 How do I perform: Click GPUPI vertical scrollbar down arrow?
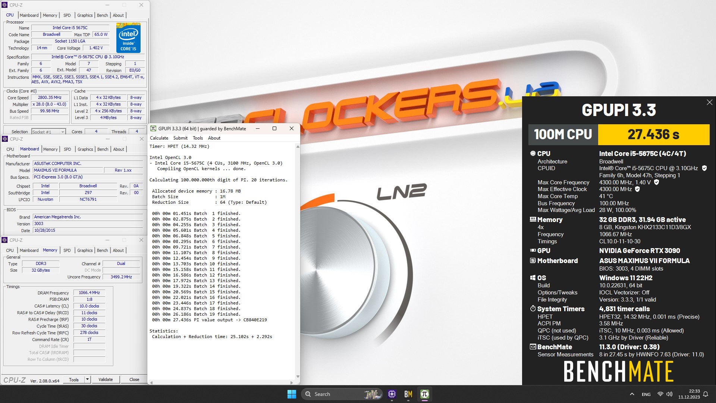(298, 377)
